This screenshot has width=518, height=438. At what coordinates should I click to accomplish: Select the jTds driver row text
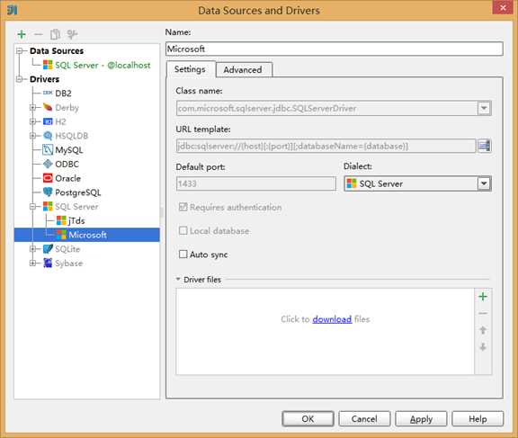(x=76, y=220)
